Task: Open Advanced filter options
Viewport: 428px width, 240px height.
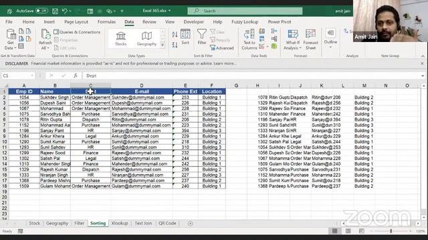Action: (x=222, y=48)
